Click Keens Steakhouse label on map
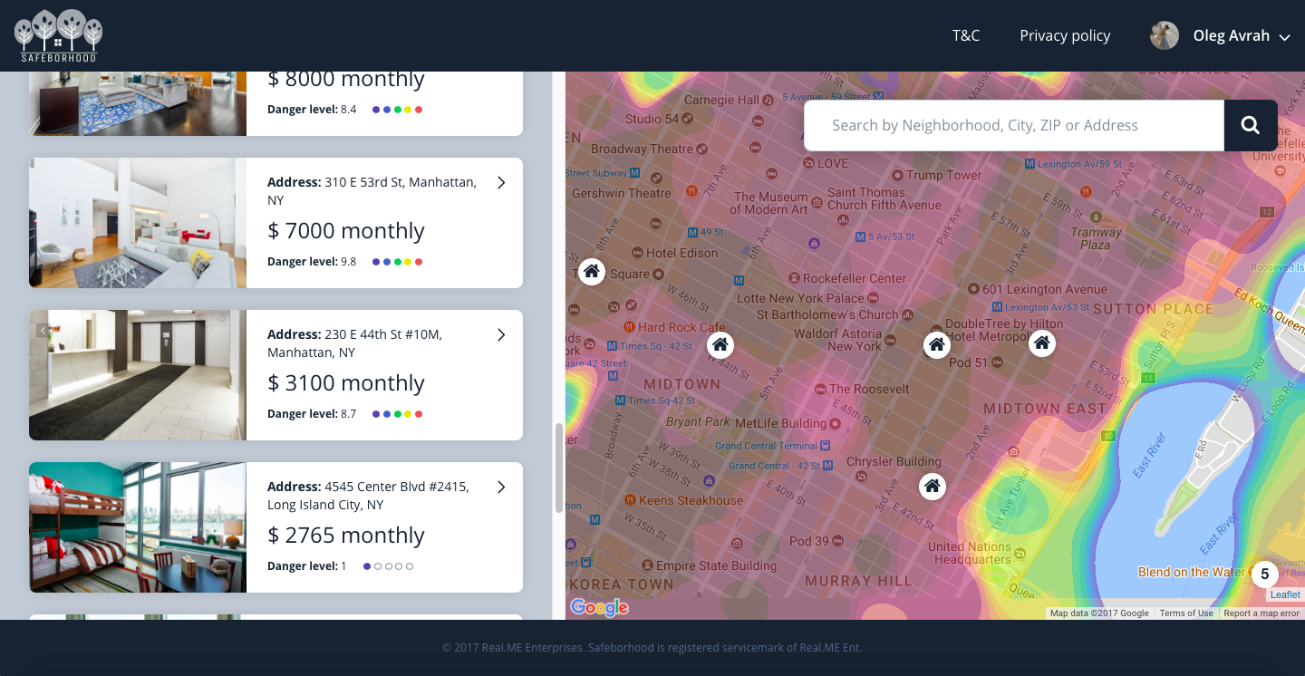 click(691, 500)
